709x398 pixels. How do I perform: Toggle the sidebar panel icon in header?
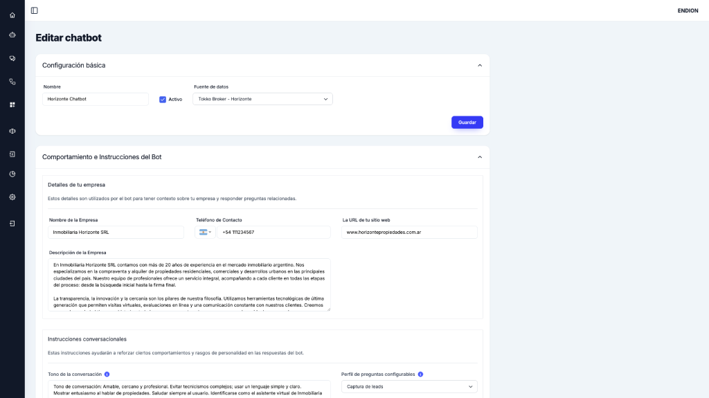coord(35,10)
